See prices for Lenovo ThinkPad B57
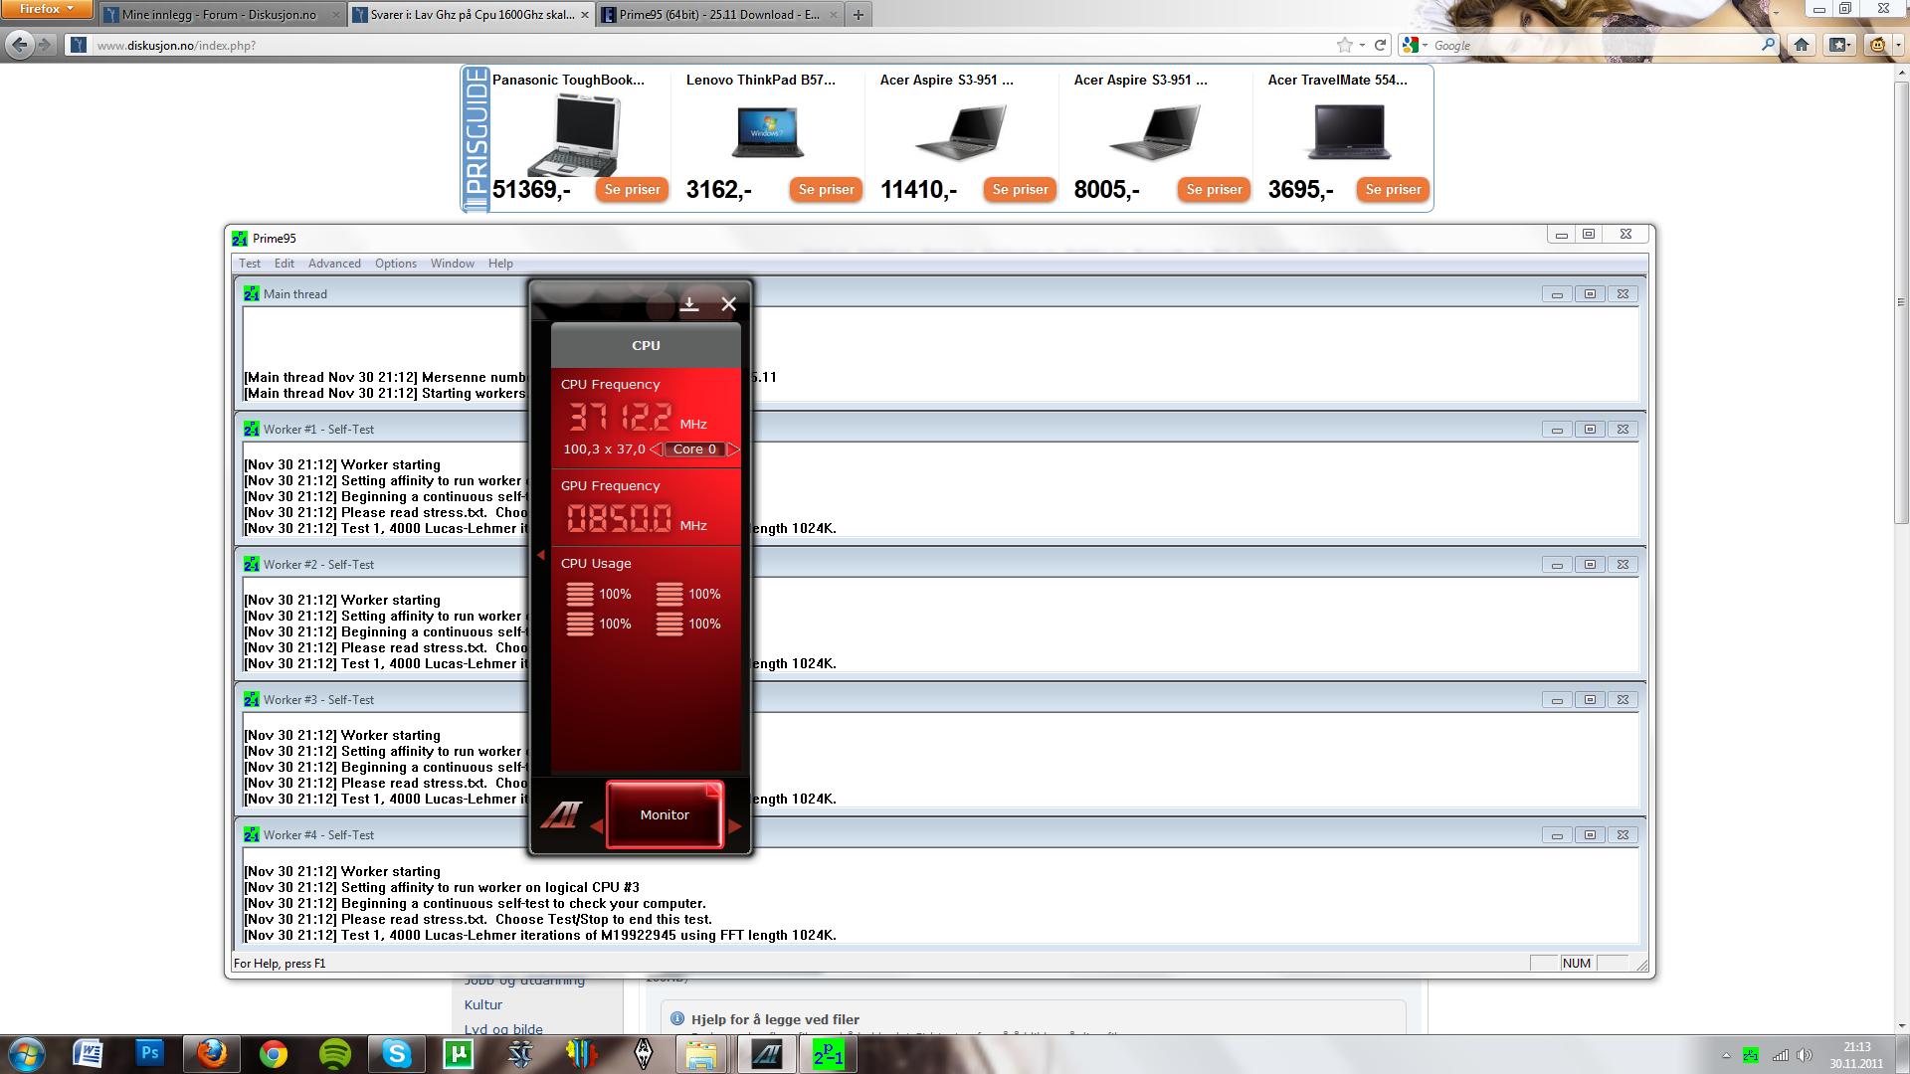The height and width of the screenshot is (1074, 1910). pyautogui.click(x=826, y=190)
